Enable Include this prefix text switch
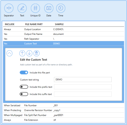This screenshot has height=125, width=127. click(24, 87)
